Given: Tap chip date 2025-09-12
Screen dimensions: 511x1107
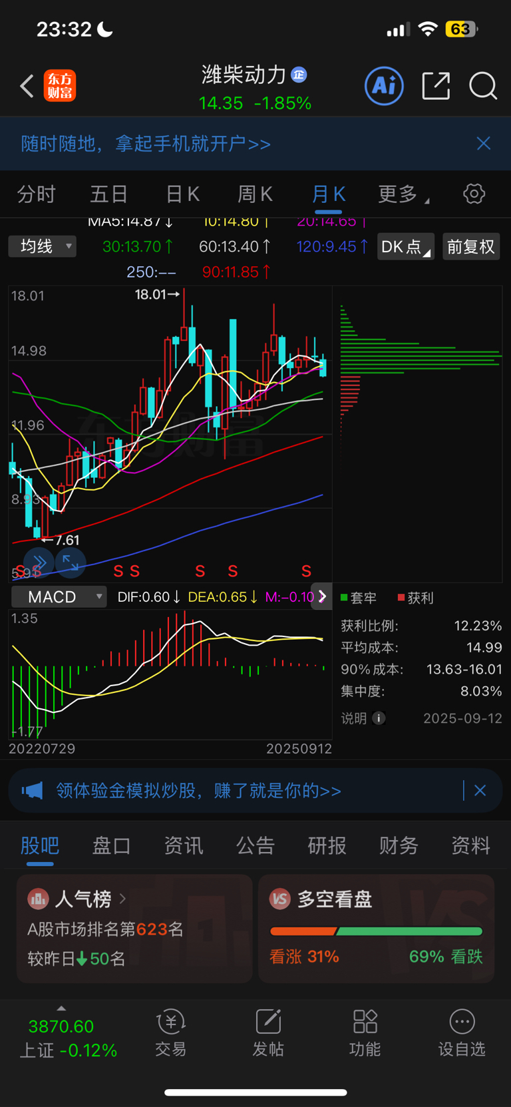Looking at the screenshot, I should 462,718.
